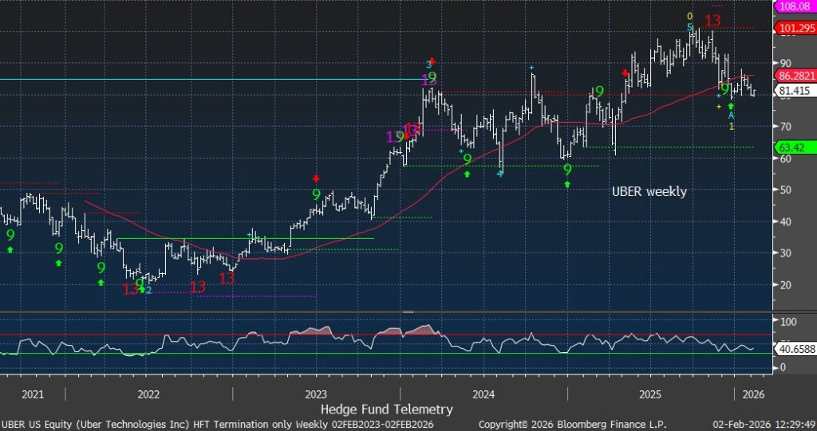Select the rightmost red 13 signal in 2022

coord(227,278)
